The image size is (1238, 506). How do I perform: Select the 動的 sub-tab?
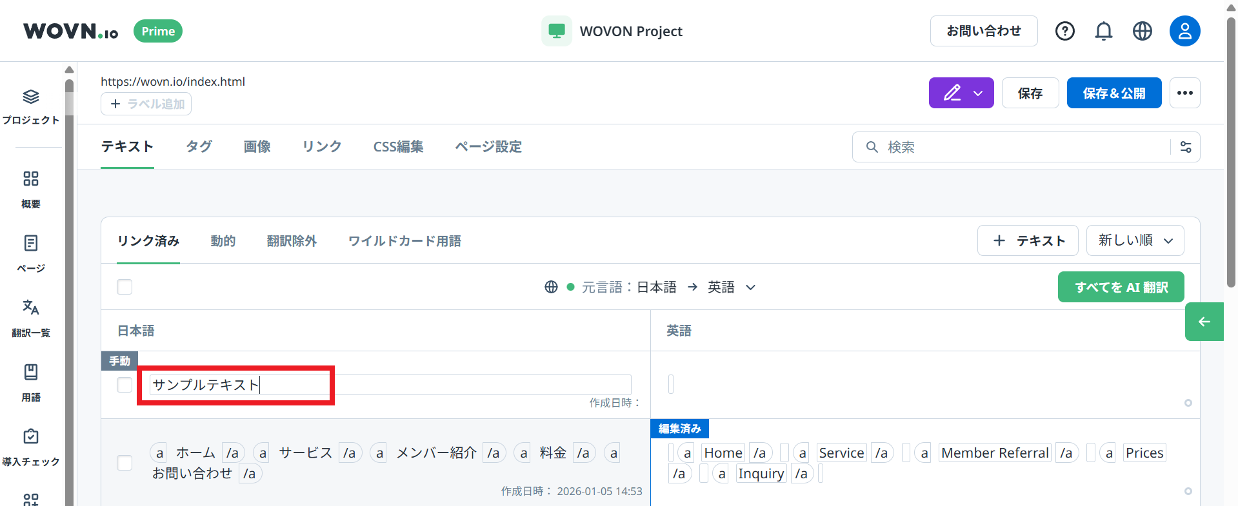click(223, 241)
